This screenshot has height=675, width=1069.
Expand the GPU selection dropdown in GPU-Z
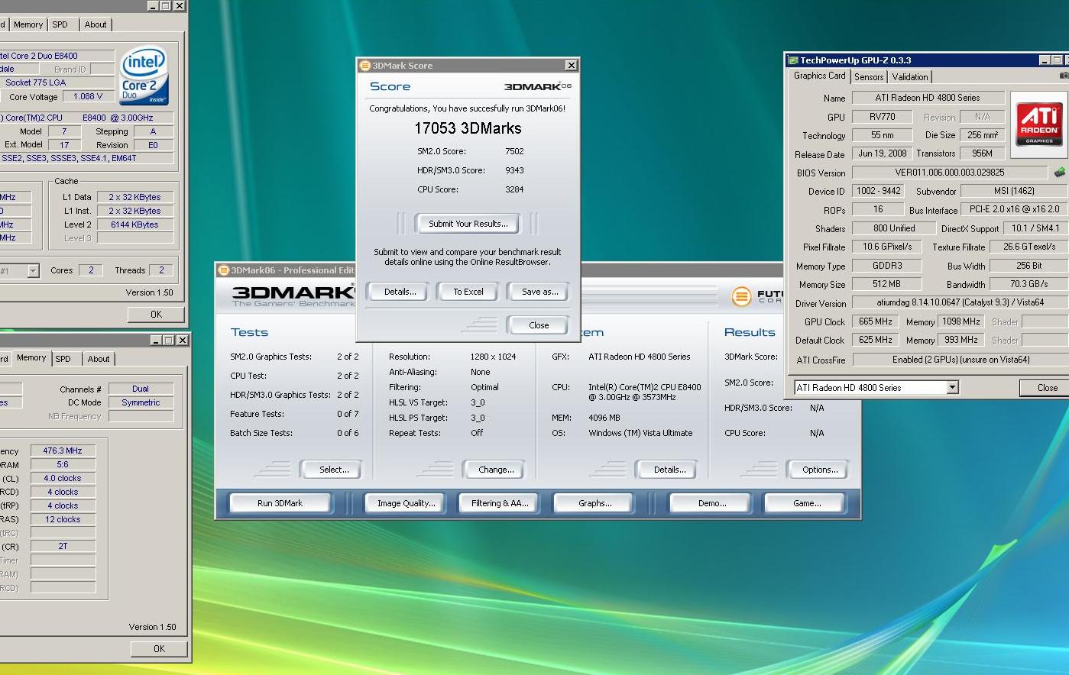click(x=952, y=388)
